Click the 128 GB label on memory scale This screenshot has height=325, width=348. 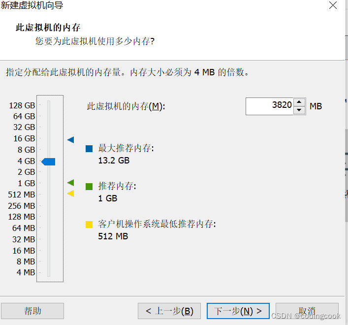pos(22,105)
